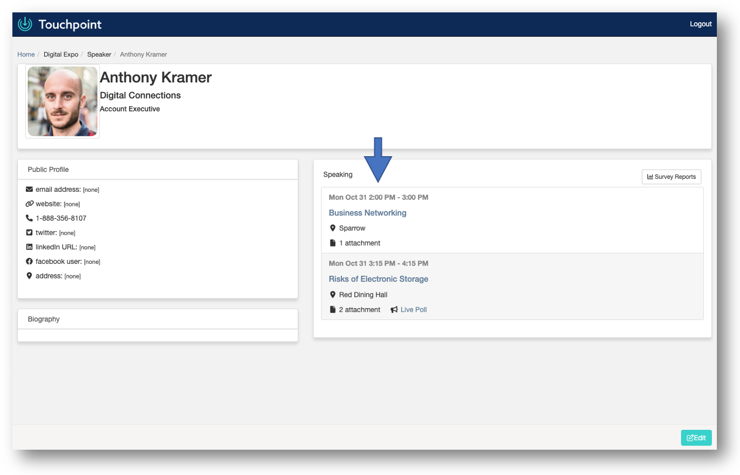Click the file icon beside 2 attachment

click(x=333, y=310)
